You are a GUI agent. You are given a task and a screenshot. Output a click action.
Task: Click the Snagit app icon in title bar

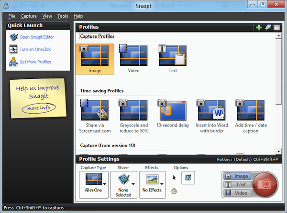click(x=6, y=6)
